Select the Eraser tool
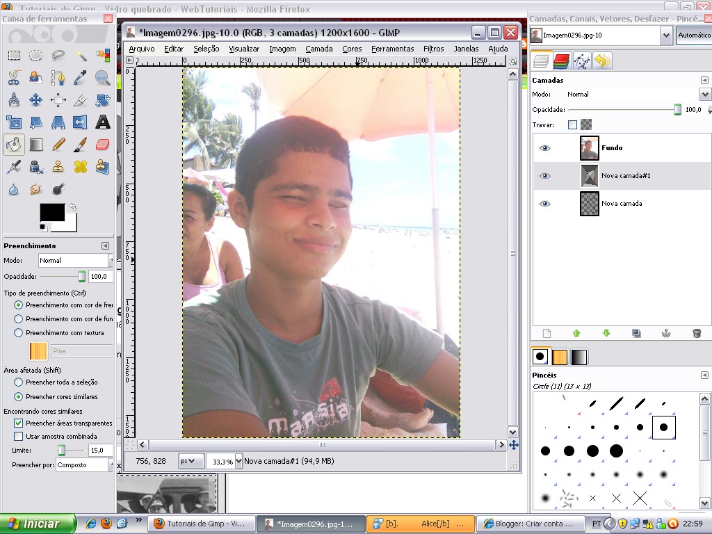 (103, 145)
